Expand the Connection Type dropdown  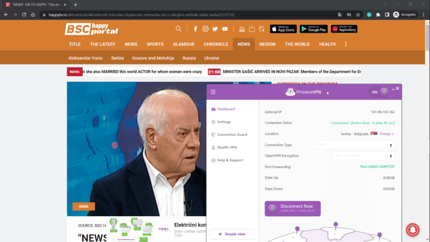354,145
